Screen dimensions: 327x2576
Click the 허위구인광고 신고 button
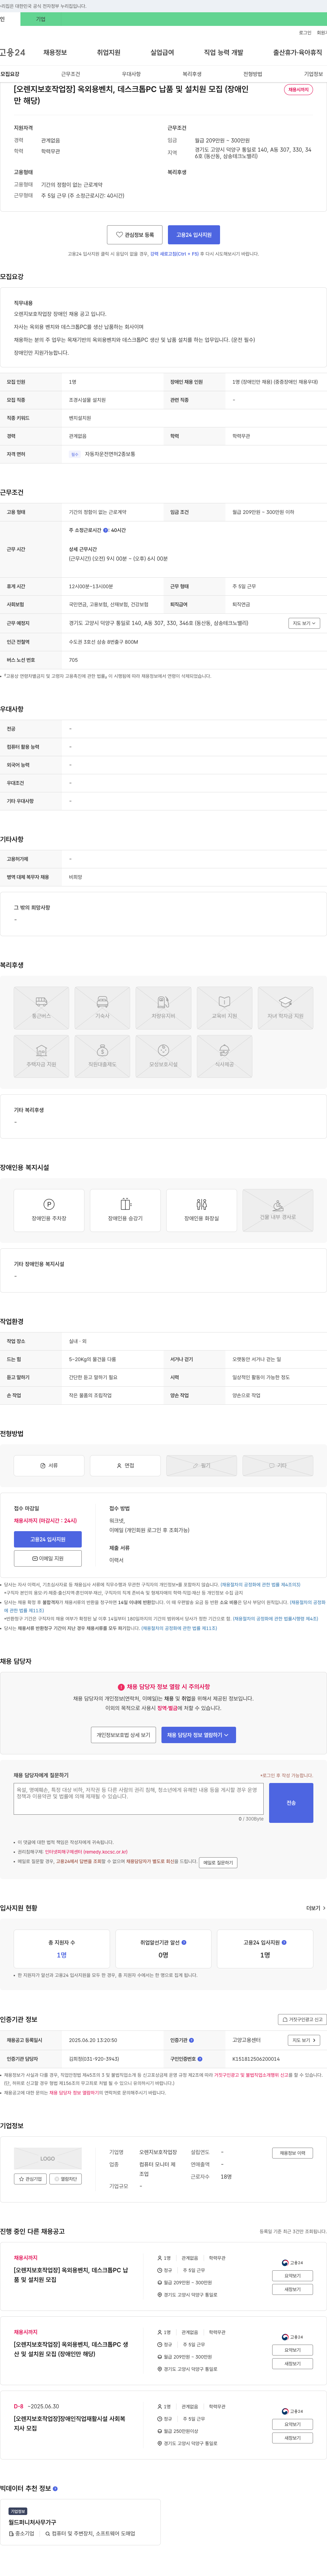tap(302, 2019)
